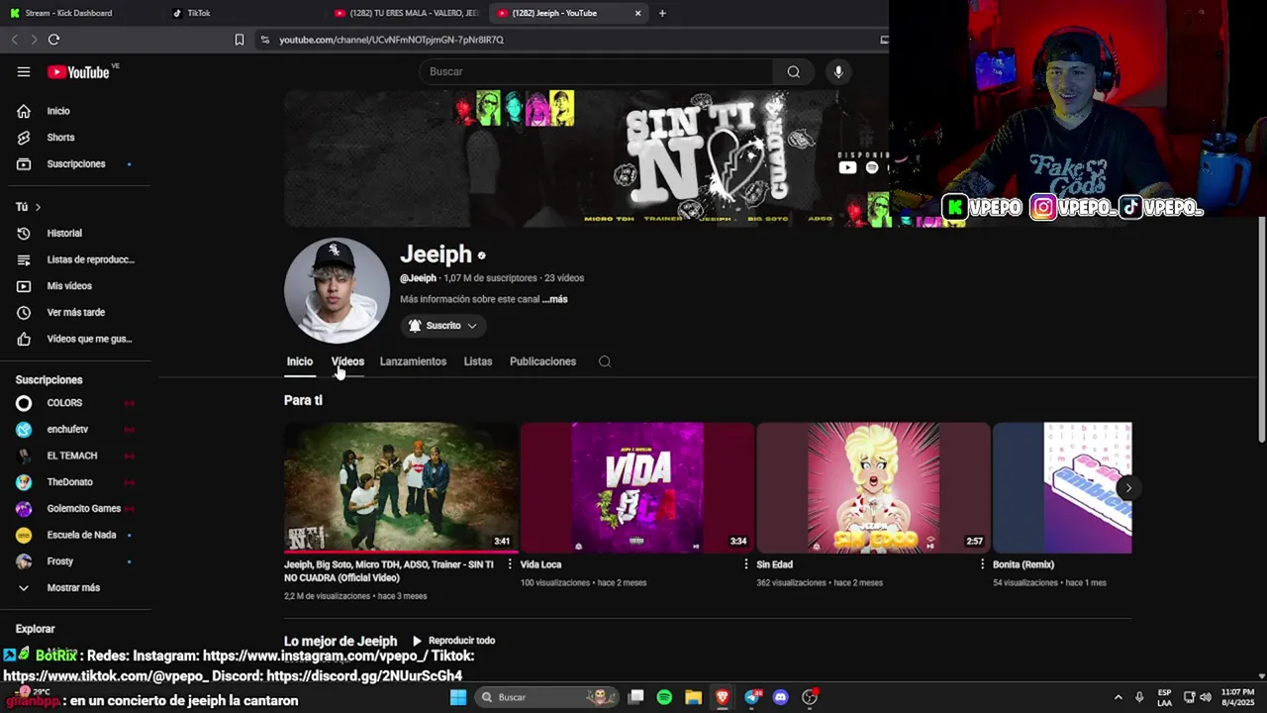Viewport: 1267px width, 713px height.
Task: Open the Suscrito notification dropdown
Action: point(443,326)
